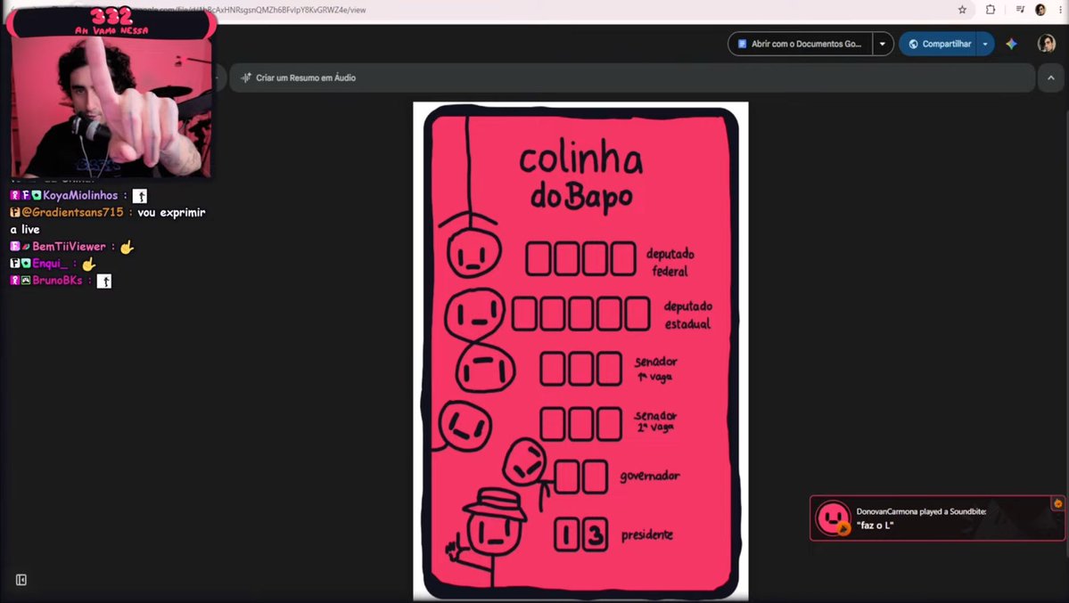
Task: Click the Compartilhar button
Action: coord(938,44)
